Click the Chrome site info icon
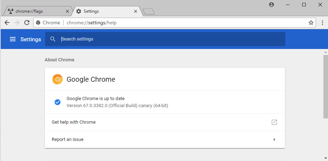Image resolution: width=328 pixels, height=161 pixels. click(38, 23)
